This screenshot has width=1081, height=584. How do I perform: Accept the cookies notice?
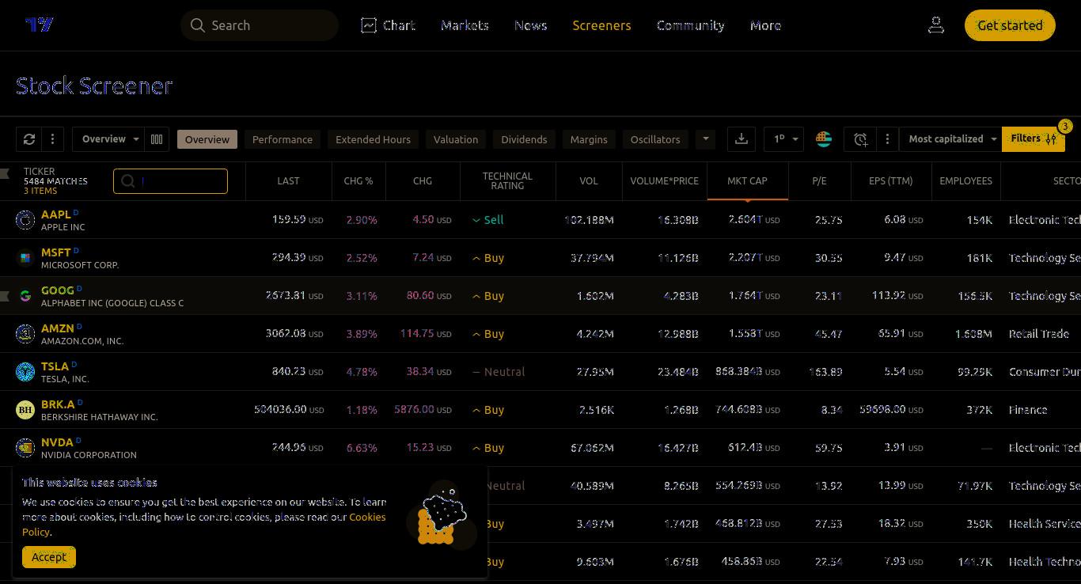tap(49, 557)
